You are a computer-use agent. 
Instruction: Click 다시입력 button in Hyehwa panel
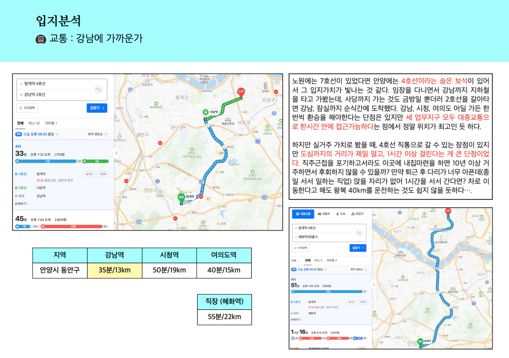coord(301,248)
